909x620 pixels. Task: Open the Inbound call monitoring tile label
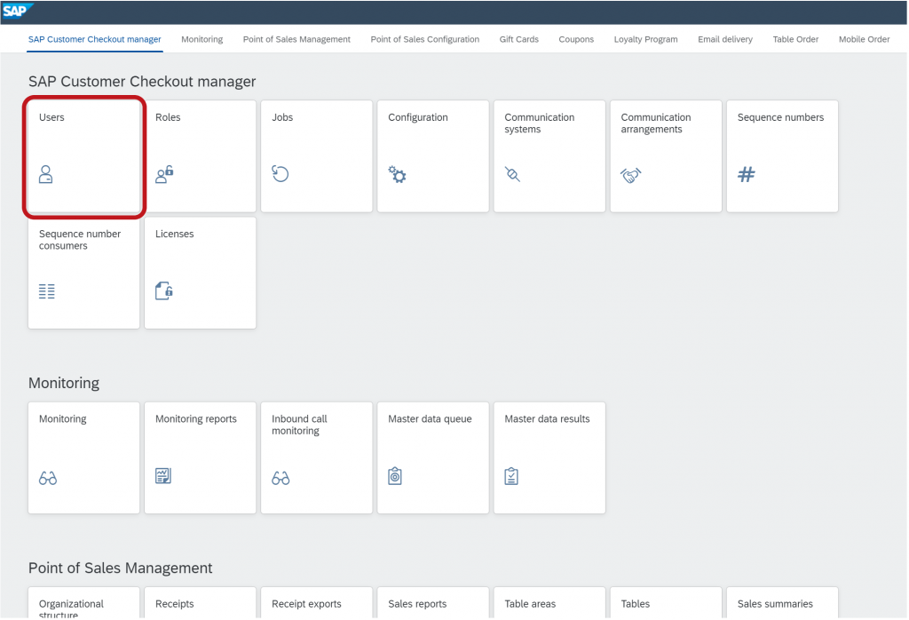(300, 425)
